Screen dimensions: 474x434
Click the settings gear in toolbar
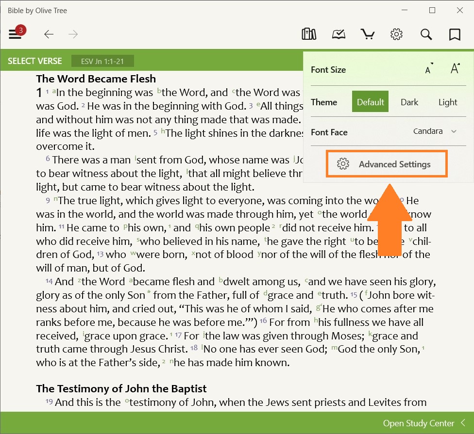tap(397, 34)
